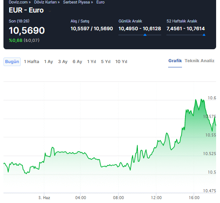The width and height of the screenshot is (220, 203).
Task: Click the chart at the 12:00 axis label
Action: (156, 197)
